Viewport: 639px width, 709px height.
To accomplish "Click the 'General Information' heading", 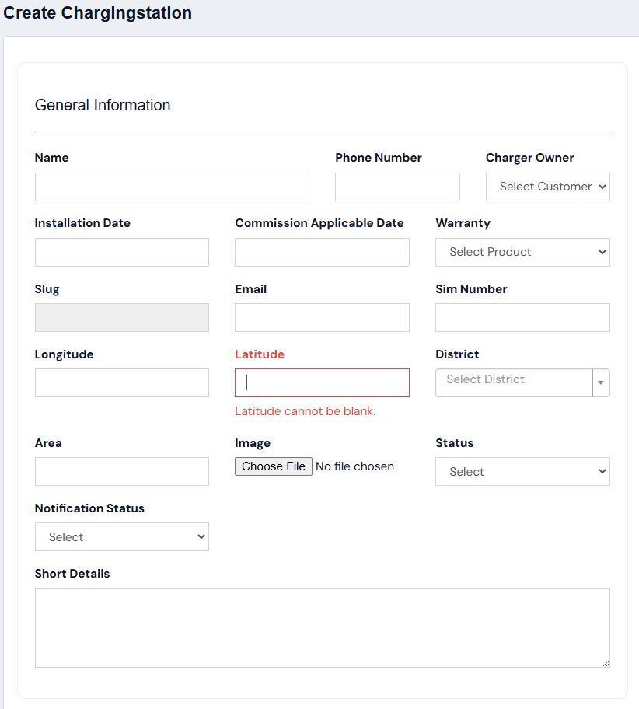I will (103, 105).
